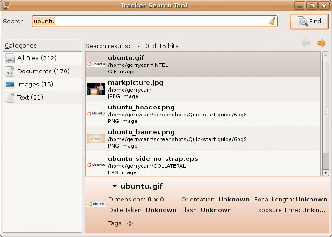Click the Exposure Time value
Screen dimensions: 332x237
313,210
